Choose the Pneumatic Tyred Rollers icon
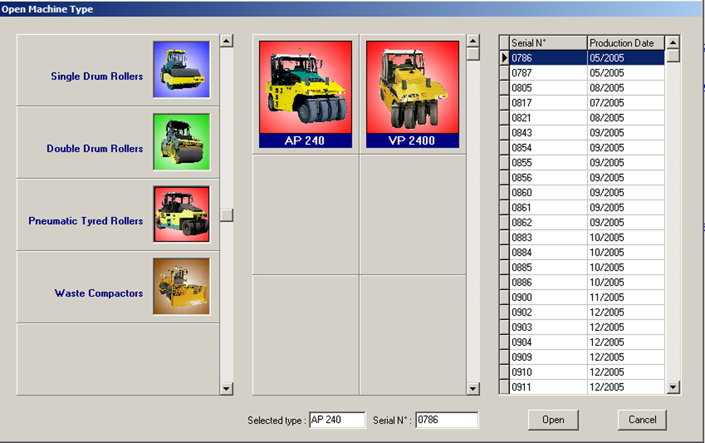Image resolution: width=705 pixels, height=443 pixels. click(x=182, y=214)
